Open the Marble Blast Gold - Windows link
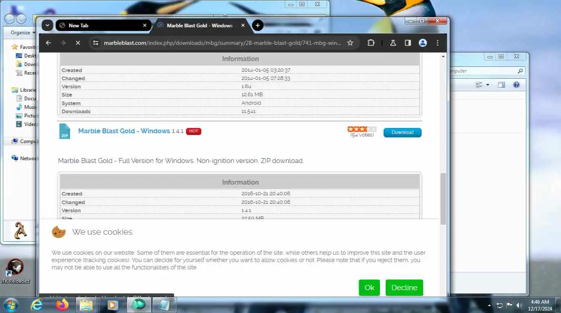The image size is (561, 313). click(124, 131)
